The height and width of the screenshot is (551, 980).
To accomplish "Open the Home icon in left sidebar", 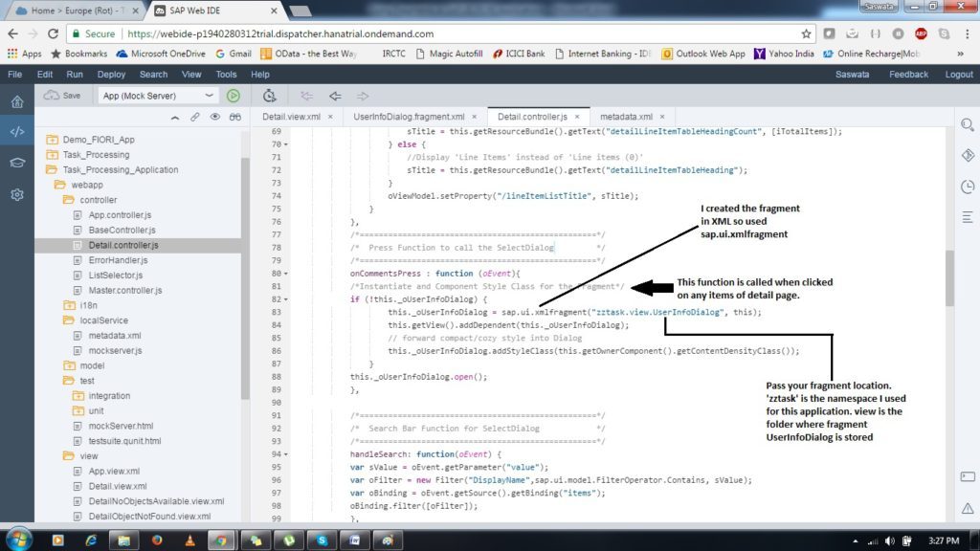I will (17, 101).
